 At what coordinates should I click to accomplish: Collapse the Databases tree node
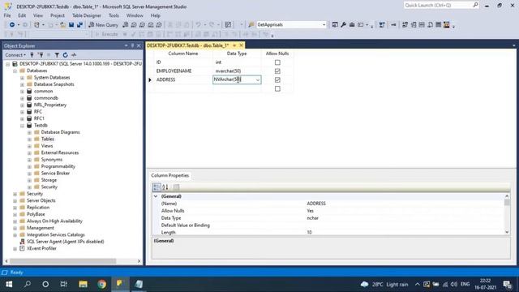[15, 71]
